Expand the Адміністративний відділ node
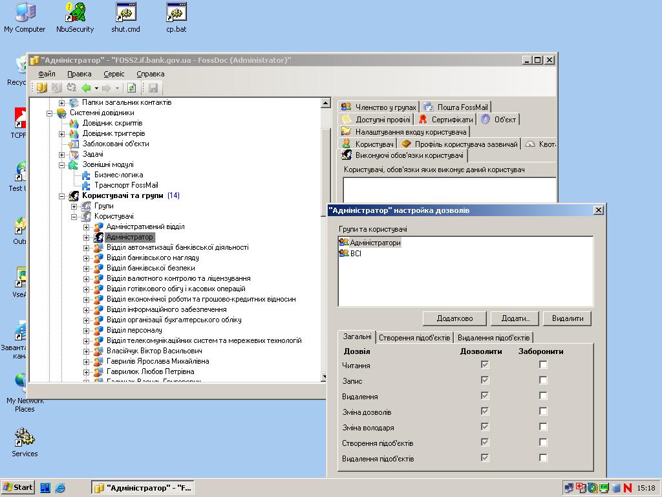Viewport: 662px width, 497px height. (x=86, y=227)
